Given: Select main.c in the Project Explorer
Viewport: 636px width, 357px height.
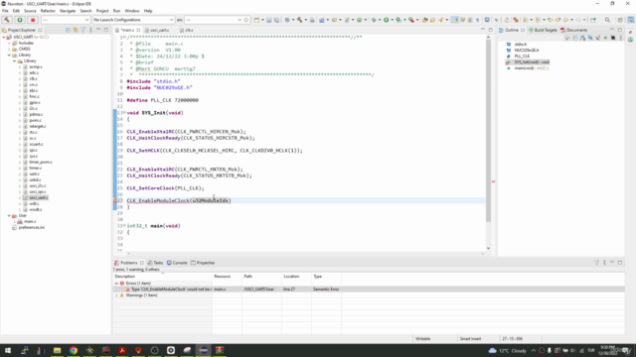Looking at the screenshot, I should tap(30, 222).
